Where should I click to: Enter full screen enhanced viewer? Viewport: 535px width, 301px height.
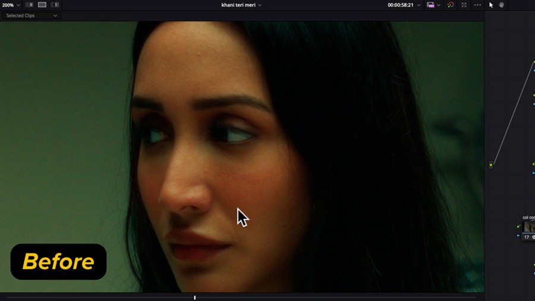pos(464,5)
